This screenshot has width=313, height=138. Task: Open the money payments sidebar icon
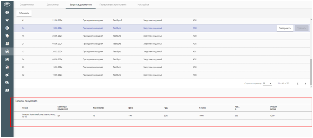[x=7, y=83]
